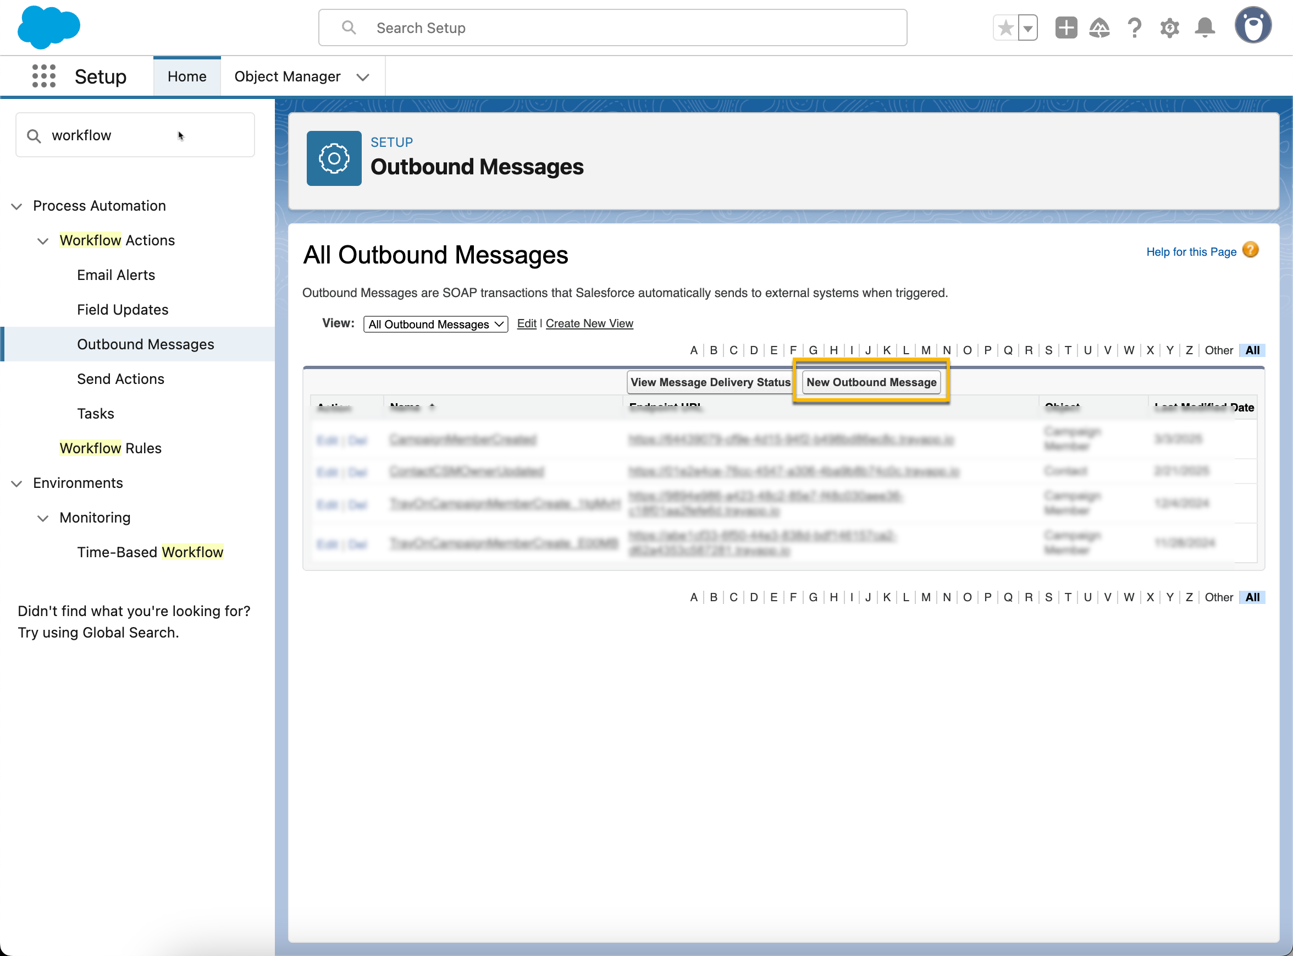Click the Quick Find box containing workflow
Screen dimensions: 1293x956
[135, 135]
